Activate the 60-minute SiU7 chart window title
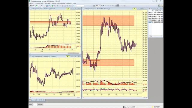The width and height of the screenshot is (192, 108). [x=97, y=9]
